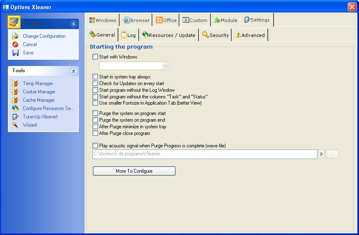
Task: Switch to the Module tab
Action: [x=225, y=20]
